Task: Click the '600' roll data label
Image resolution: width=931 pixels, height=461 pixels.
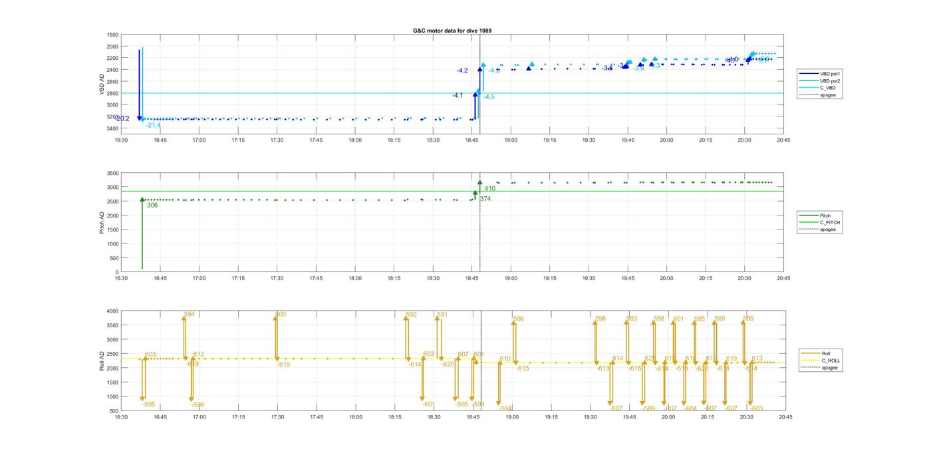Action: coord(281,314)
